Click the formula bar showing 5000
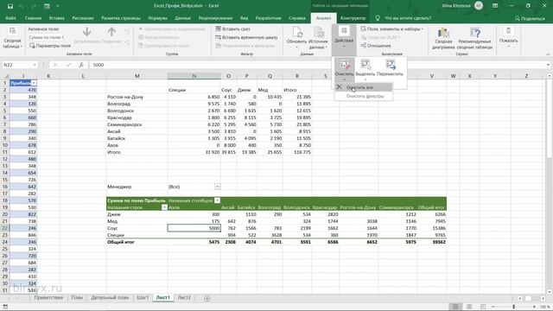This screenshot has width=553, height=311. tap(317, 65)
